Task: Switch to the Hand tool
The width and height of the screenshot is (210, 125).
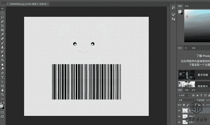Action: (2, 90)
